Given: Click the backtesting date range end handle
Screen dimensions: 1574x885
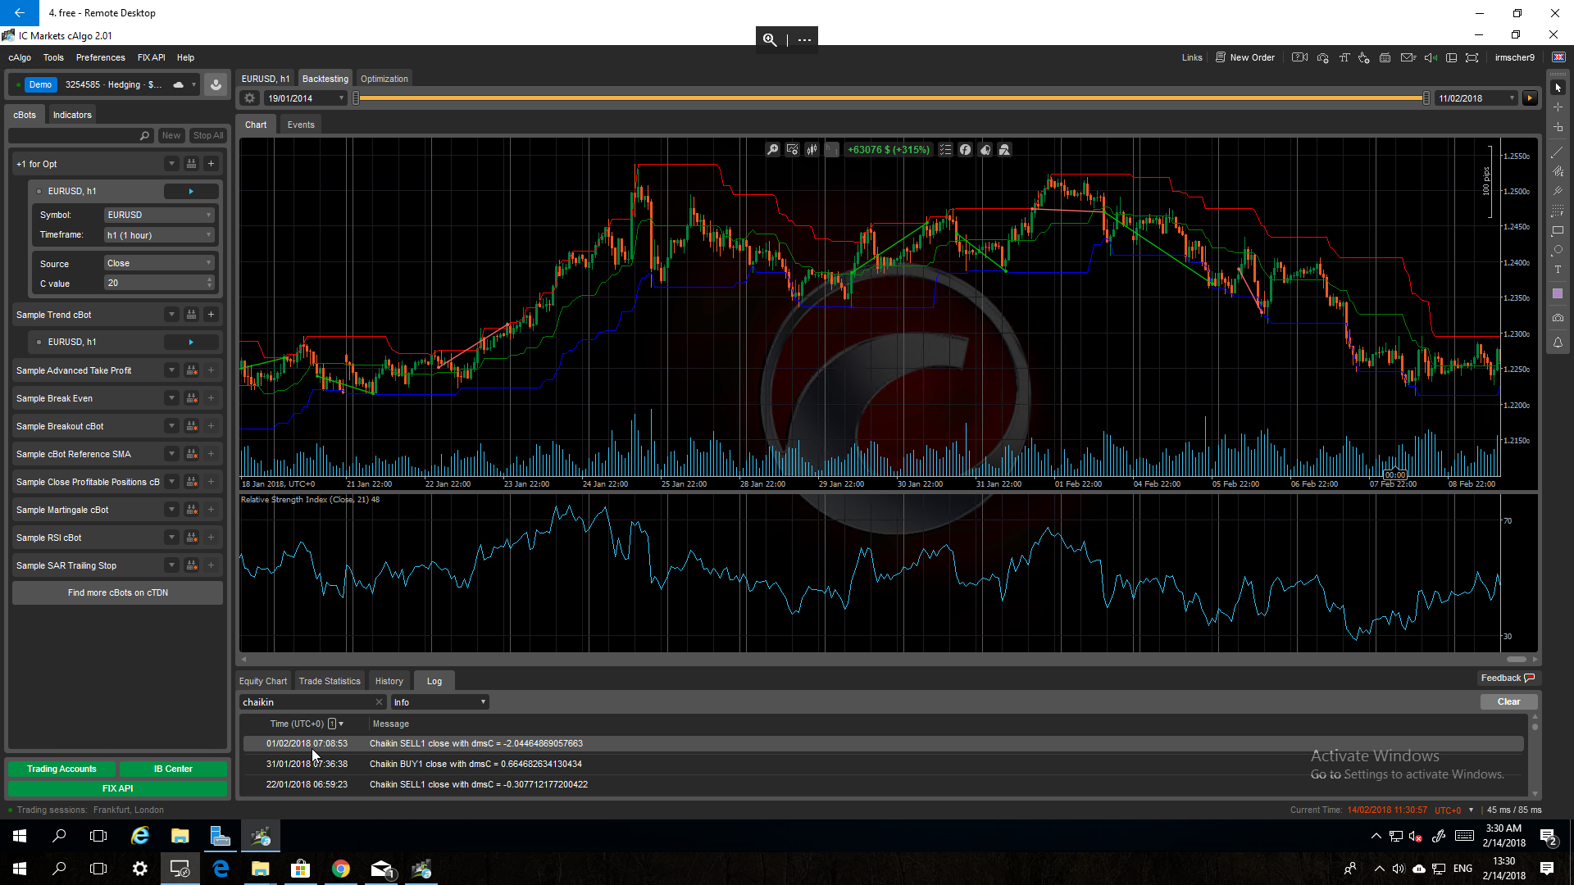Looking at the screenshot, I should (1426, 98).
